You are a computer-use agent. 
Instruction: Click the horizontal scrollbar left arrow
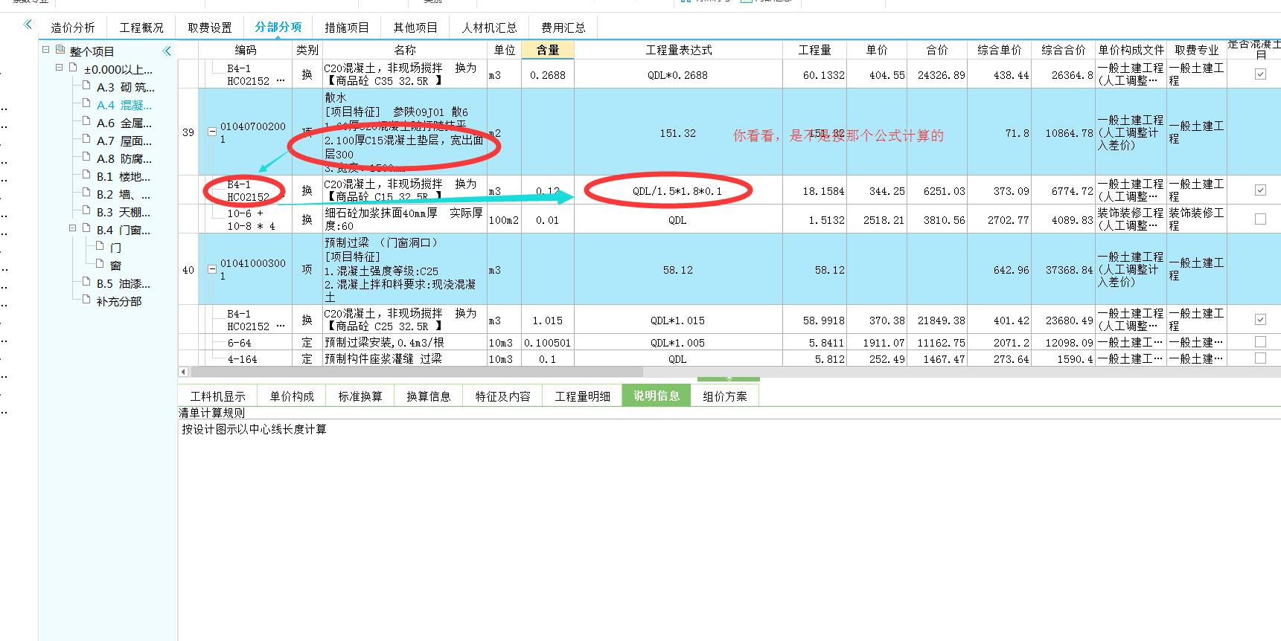pyautogui.click(x=183, y=371)
